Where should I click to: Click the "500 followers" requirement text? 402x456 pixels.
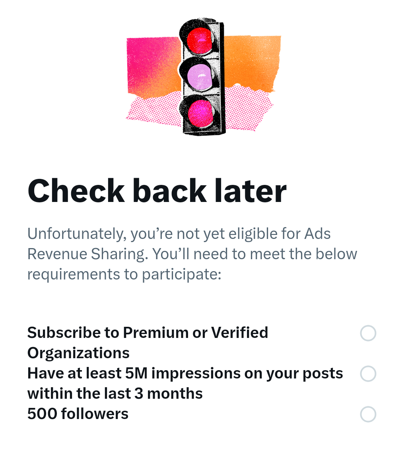[x=78, y=414]
